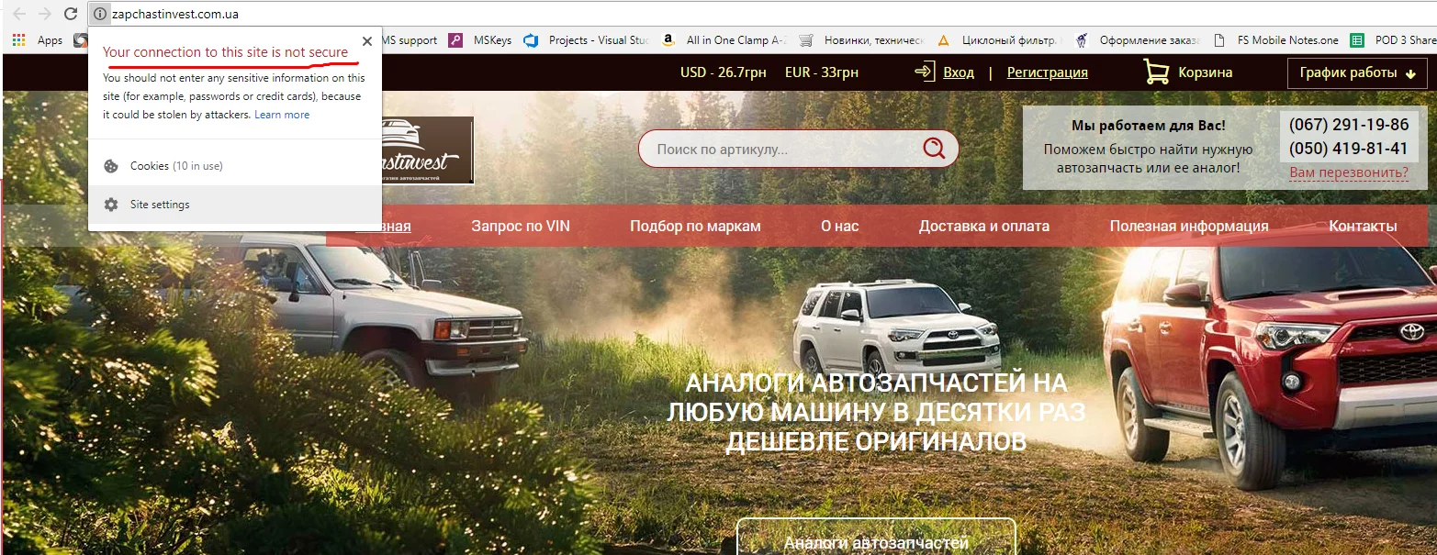Click the info icon in the address bar
Image resolution: width=1437 pixels, height=555 pixels.
coord(100,15)
